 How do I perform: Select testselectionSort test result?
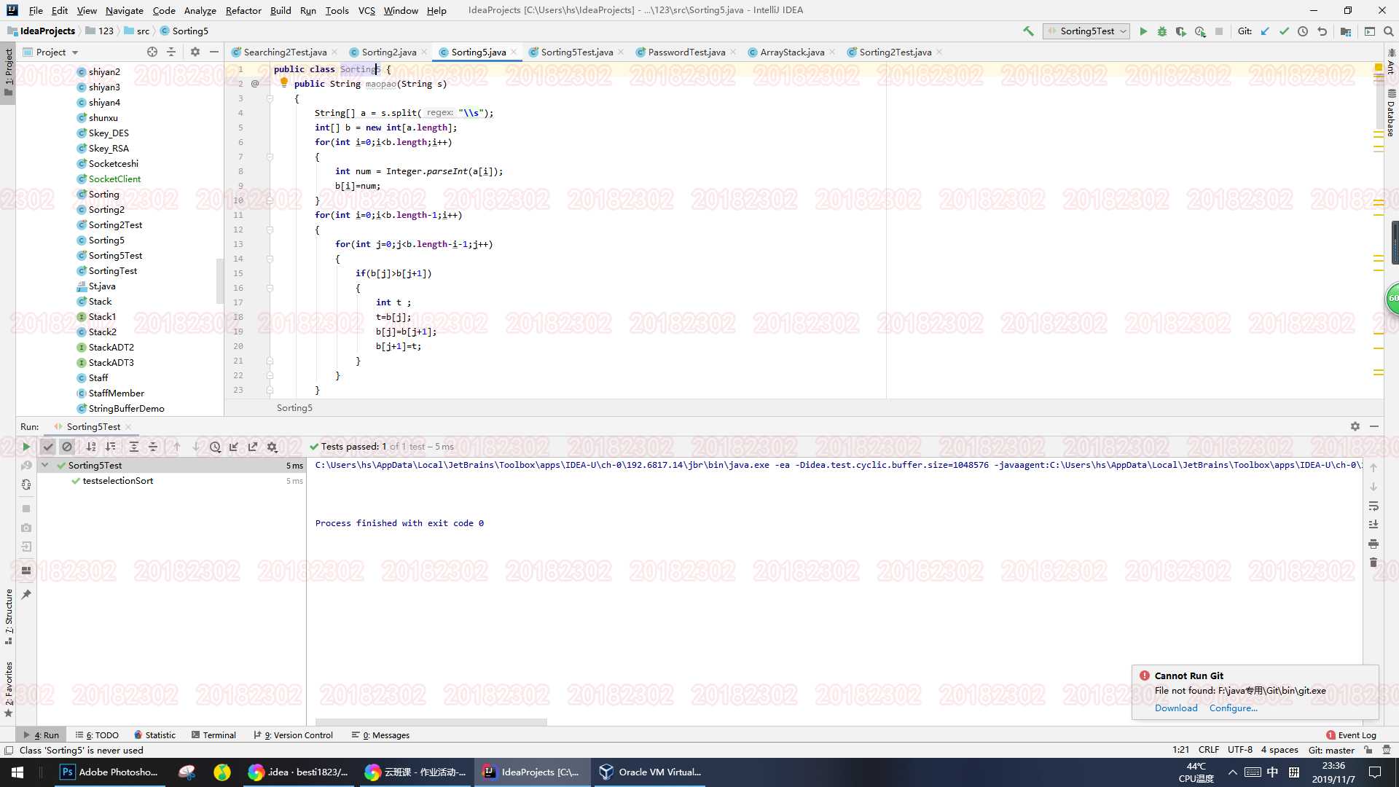(x=118, y=480)
